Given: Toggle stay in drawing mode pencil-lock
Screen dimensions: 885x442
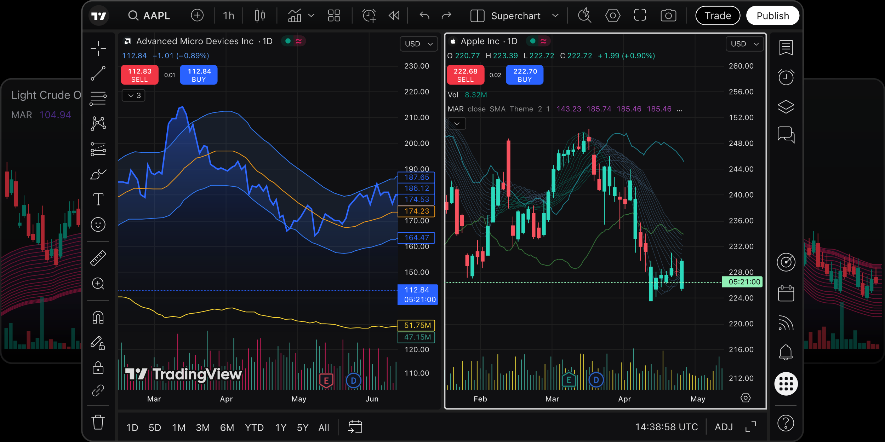Looking at the screenshot, I should 98,343.
